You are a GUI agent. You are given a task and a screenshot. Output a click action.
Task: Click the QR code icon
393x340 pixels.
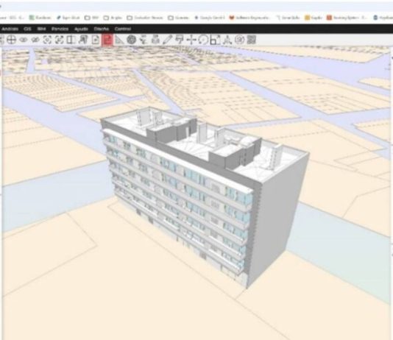coord(252,40)
